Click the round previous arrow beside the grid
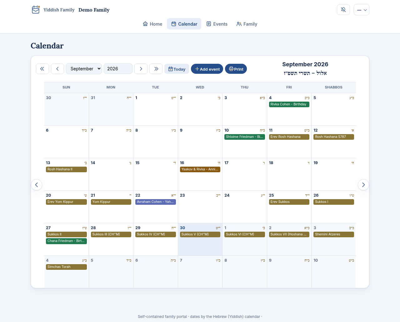The width and height of the screenshot is (400, 322). tap(37, 185)
